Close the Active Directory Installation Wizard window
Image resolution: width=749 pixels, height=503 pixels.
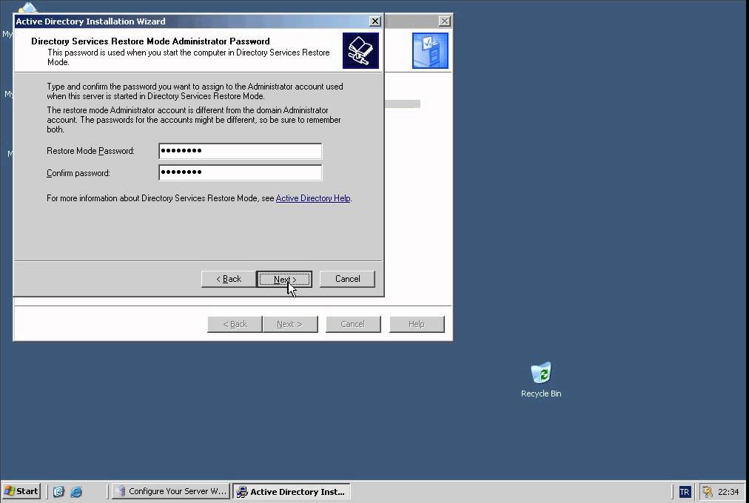[x=375, y=21]
